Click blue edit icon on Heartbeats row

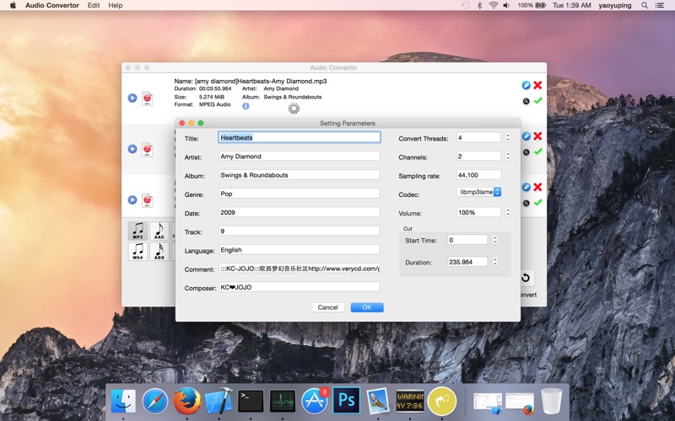[526, 85]
